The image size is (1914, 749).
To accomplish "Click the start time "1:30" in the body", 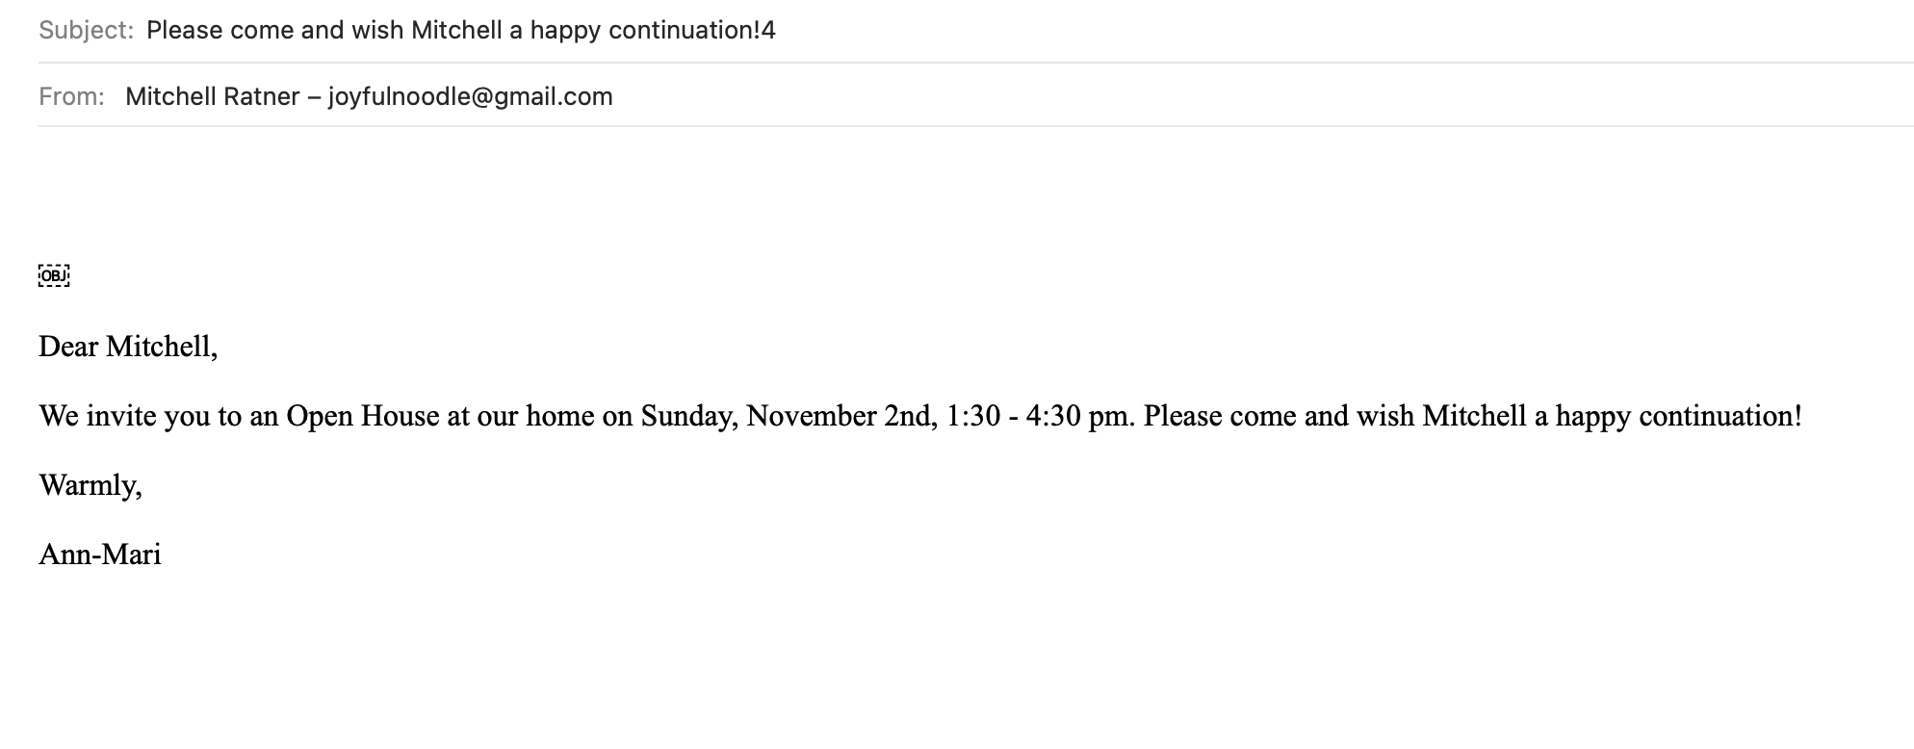I will pos(973,416).
